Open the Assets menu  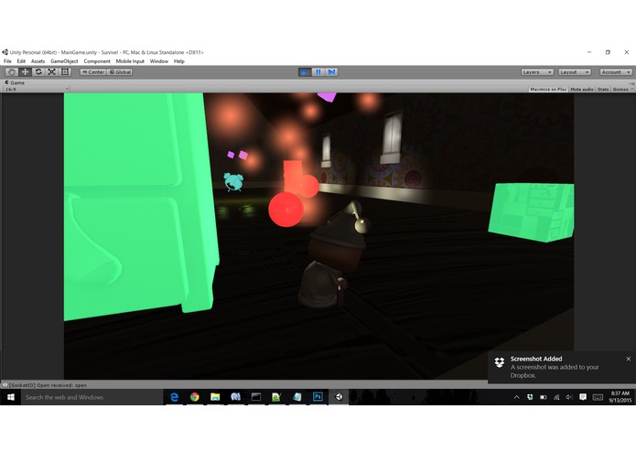click(38, 61)
